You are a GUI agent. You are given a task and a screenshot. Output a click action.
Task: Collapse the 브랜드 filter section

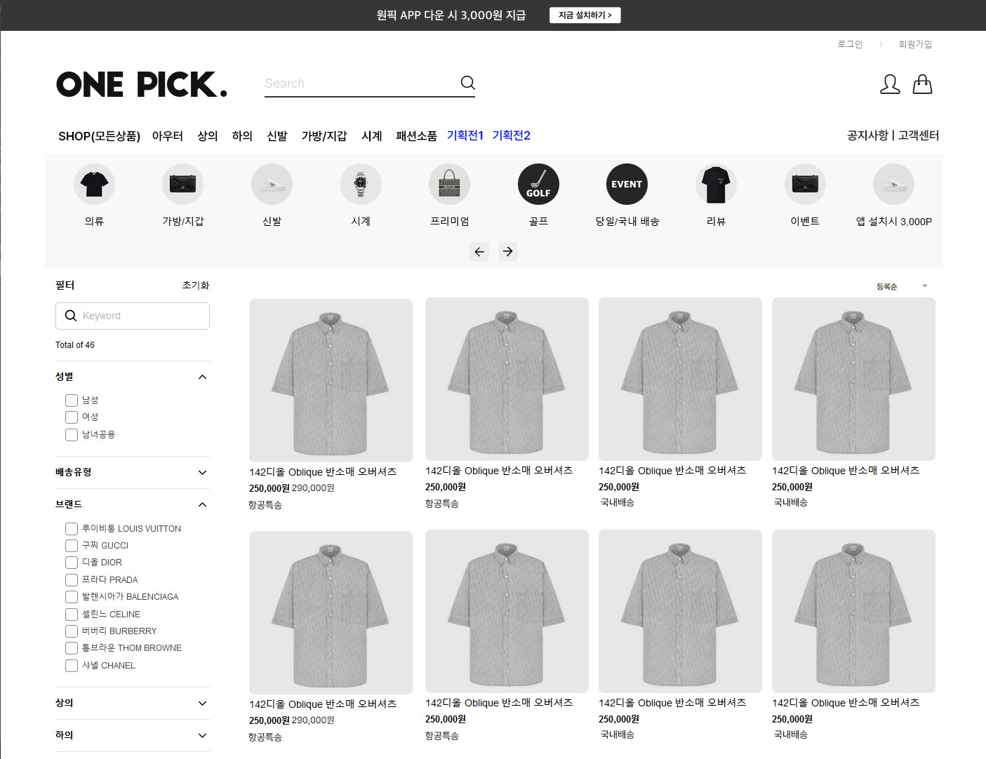pos(202,504)
